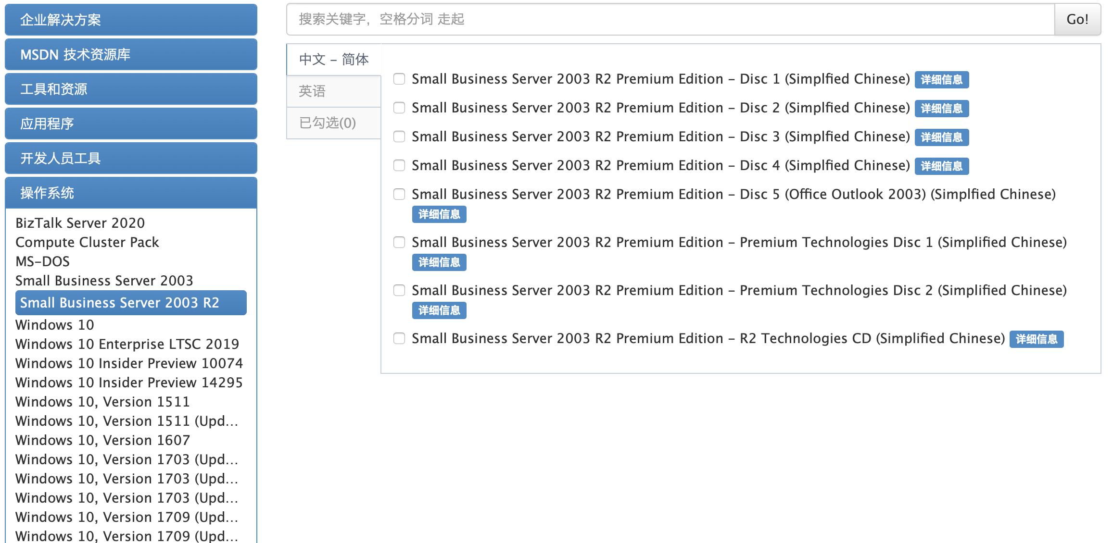Expand the 企业解决方案 category panel
This screenshot has width=1113, height=543.
131,20
